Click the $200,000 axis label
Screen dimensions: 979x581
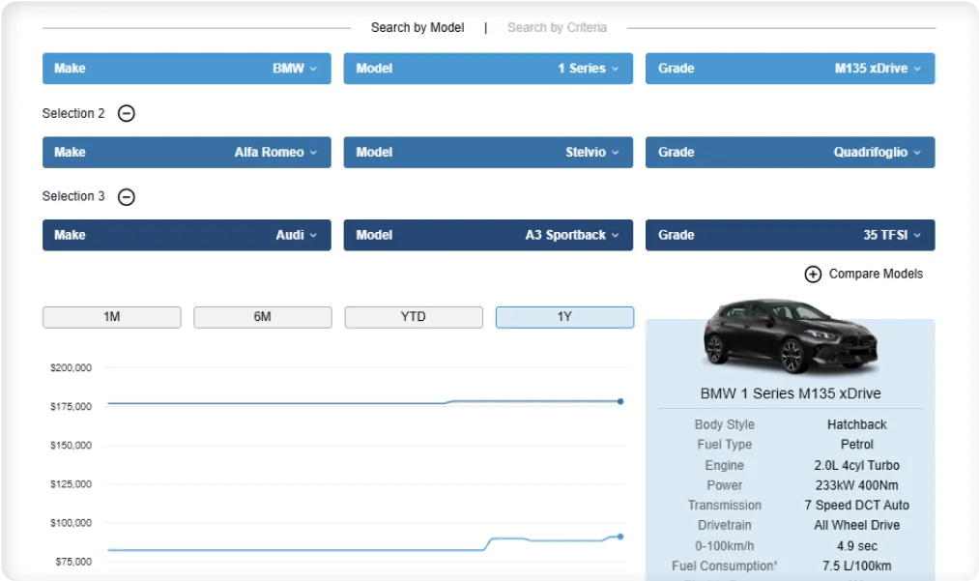point(71,368)
